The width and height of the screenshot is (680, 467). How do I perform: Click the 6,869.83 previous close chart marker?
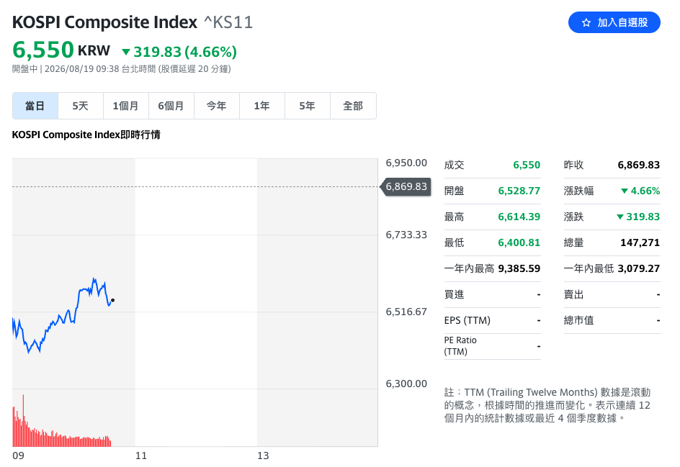pos(406,186)
